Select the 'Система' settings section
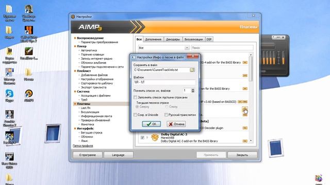 (83, 91)
